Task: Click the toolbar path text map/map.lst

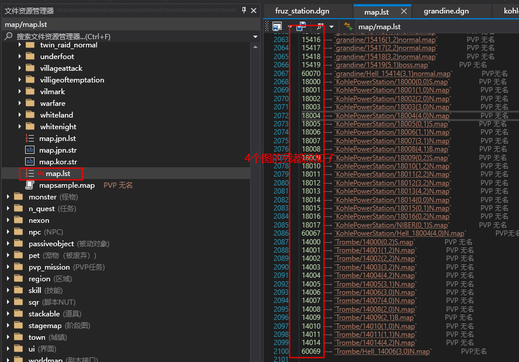Action: pyautogui.click(x=379, y=27)
